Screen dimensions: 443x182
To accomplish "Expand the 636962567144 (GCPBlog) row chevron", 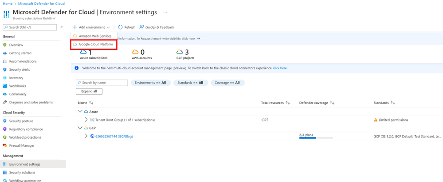I will tap(86, 136).
